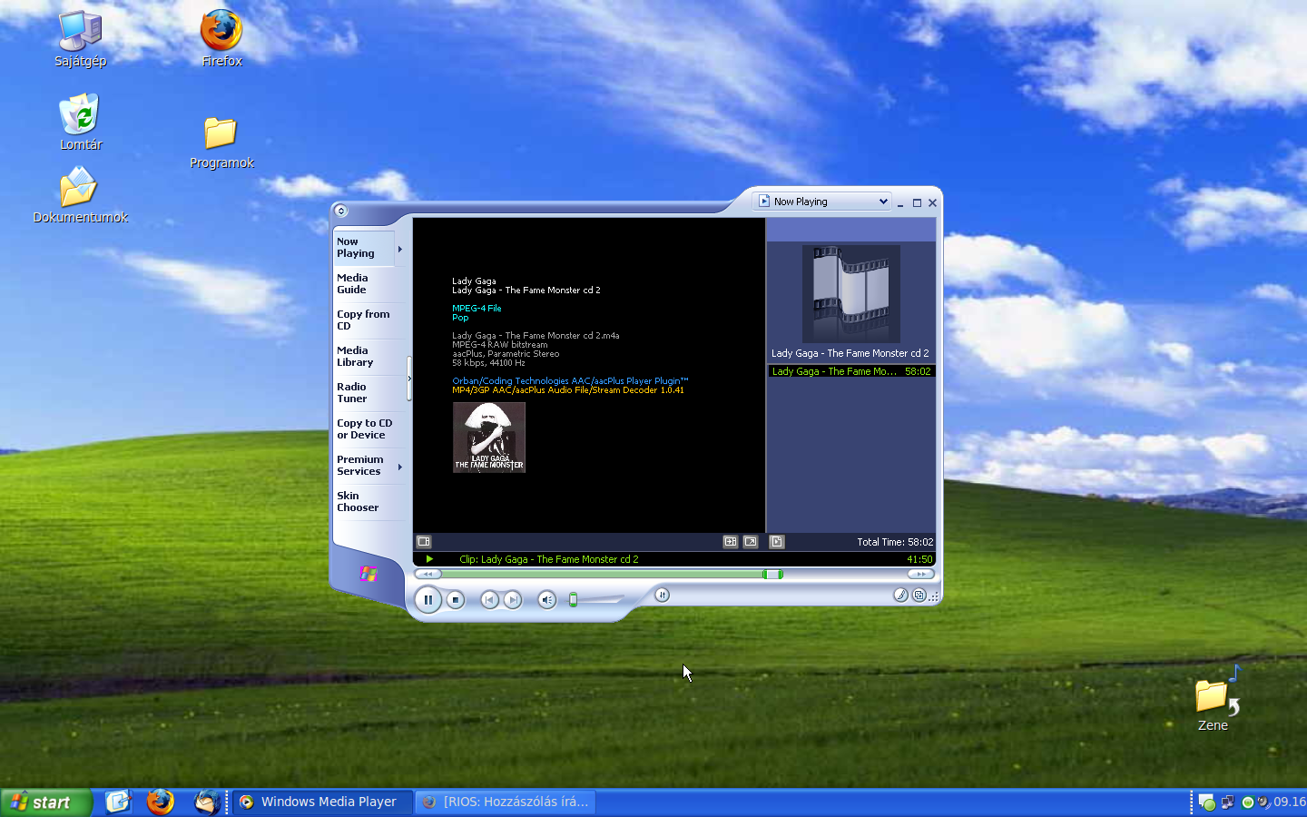The image size is (1307, 817).
Task: Open Copy to CD or Device tab
Action: click(365, 429)
